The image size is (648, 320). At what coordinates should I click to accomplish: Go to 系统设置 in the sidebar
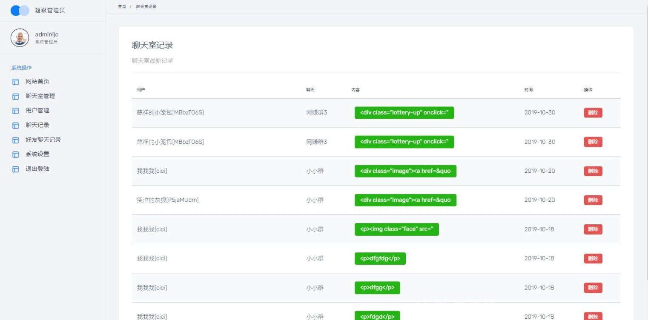point(37,154)
